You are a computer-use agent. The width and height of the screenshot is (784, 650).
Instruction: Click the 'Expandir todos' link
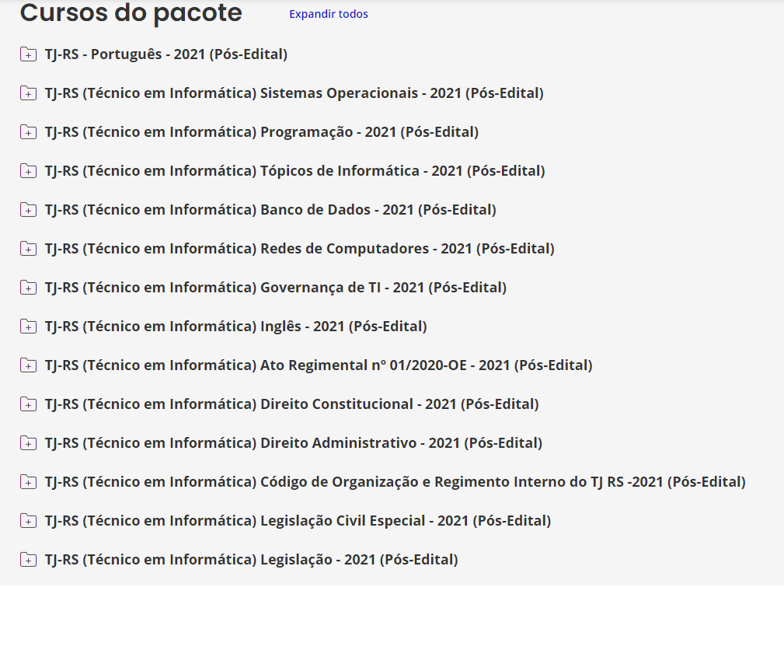329,14
